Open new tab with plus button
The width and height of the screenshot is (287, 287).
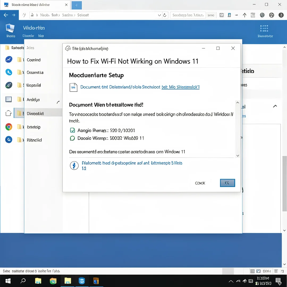click(77, 5)
